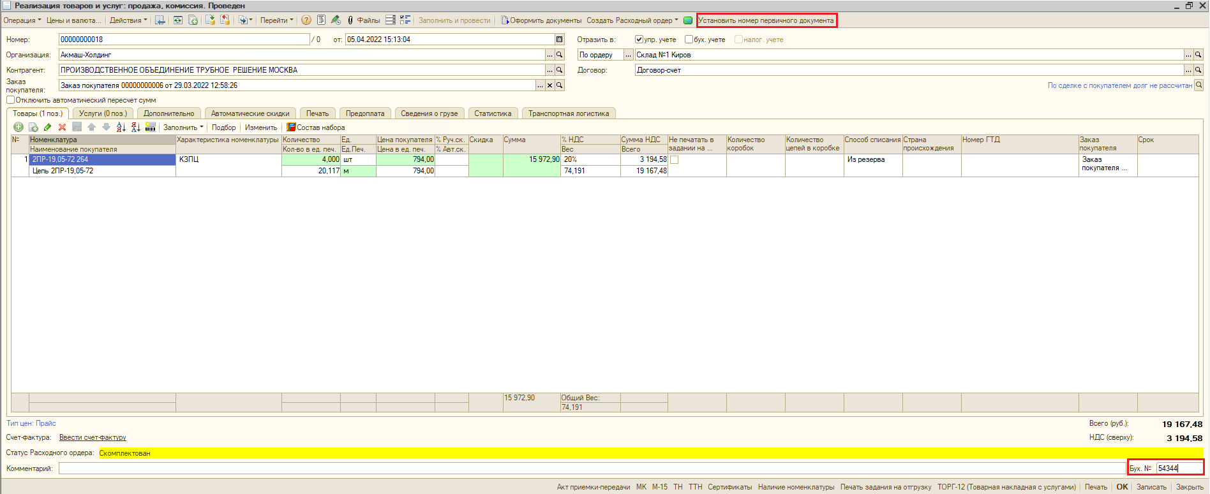Viewport: 1210px width, 494px height.
Task: Click the green add row icon in goods toolbar
Action: 19,127
